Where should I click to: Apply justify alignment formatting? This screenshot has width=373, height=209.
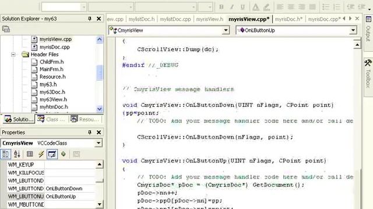312,7
